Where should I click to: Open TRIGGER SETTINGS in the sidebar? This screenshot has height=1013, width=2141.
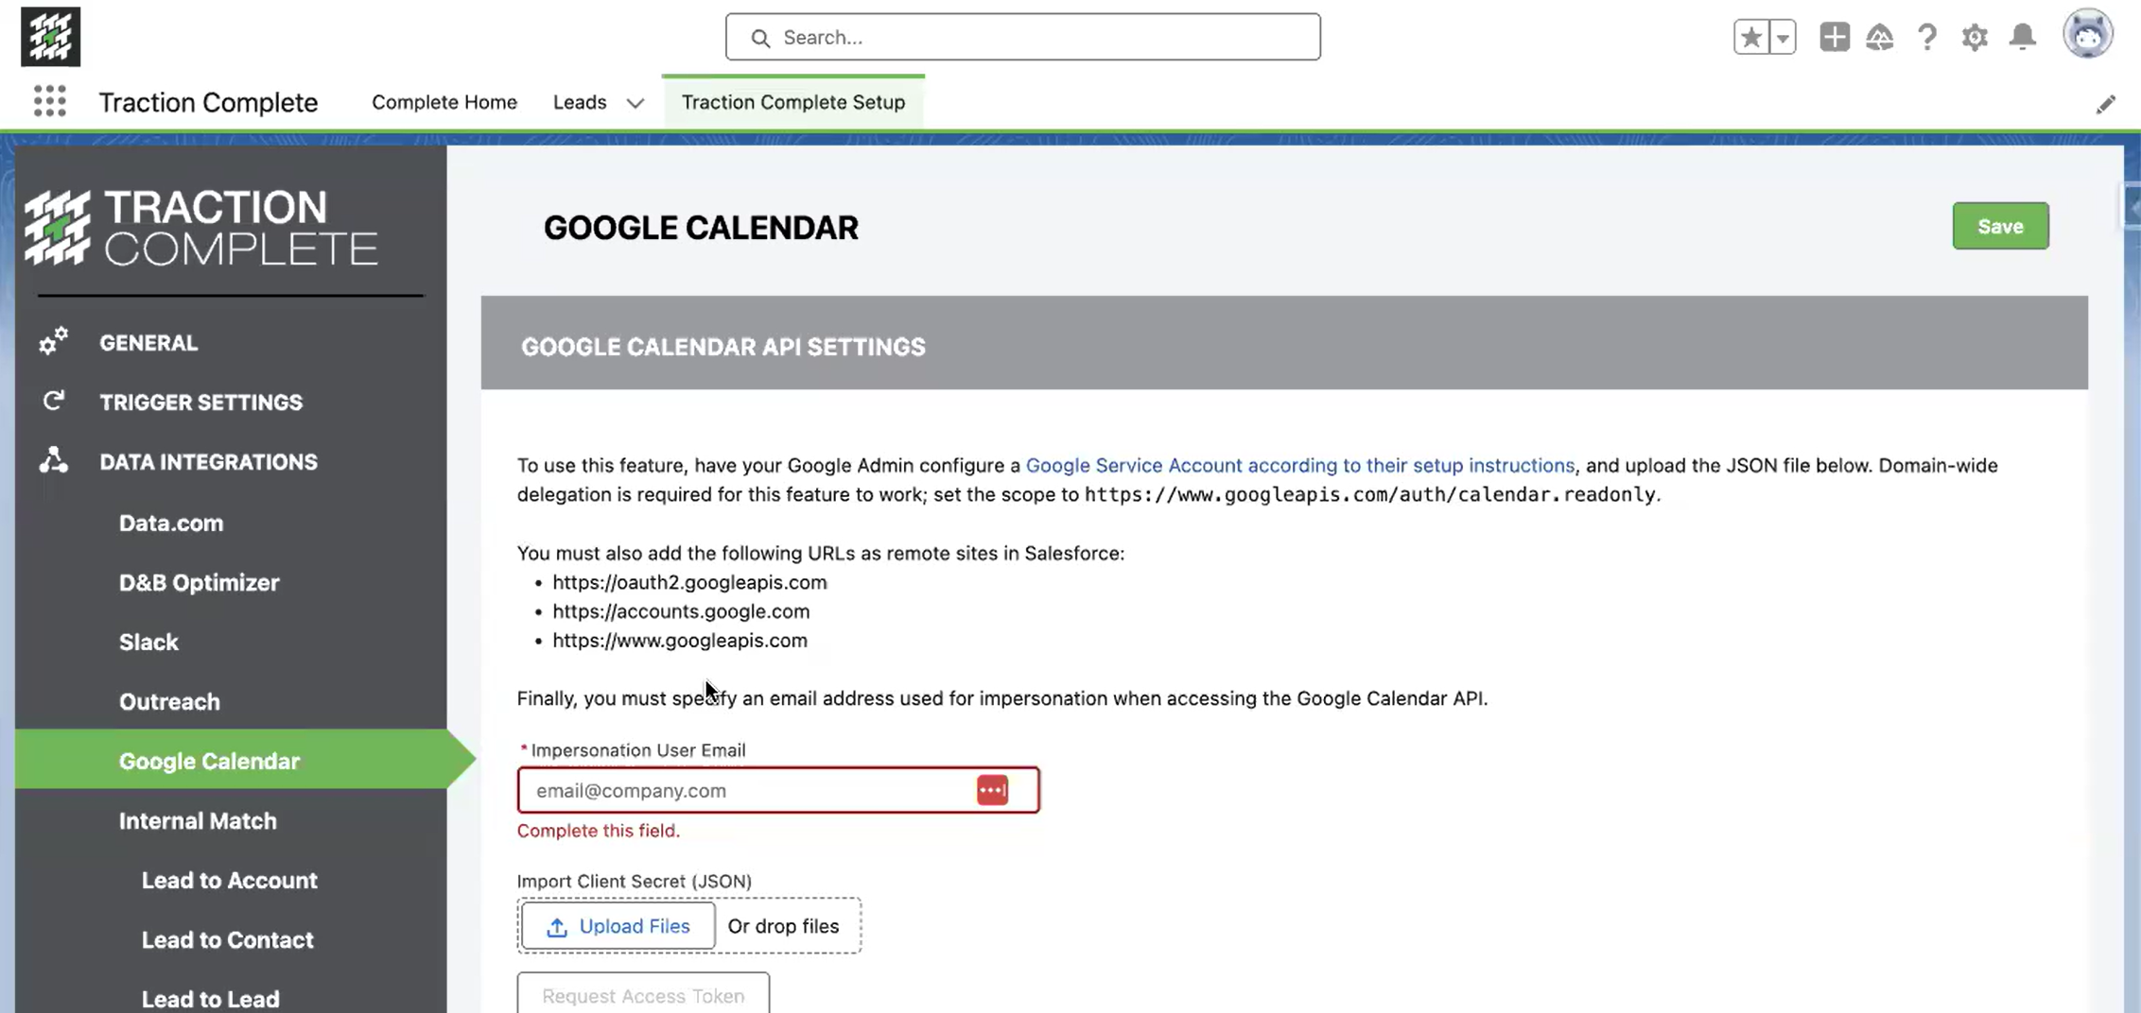201,402
